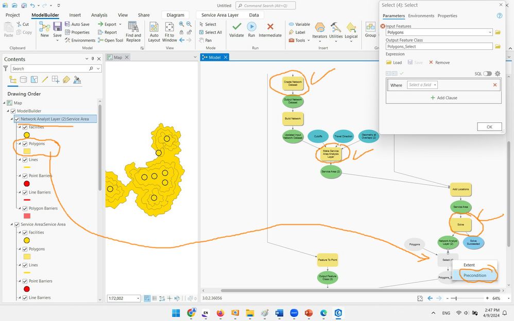The height and width of the screenshot is (321, 514).
Task: Click the Group icon
Action: point(370,27)
